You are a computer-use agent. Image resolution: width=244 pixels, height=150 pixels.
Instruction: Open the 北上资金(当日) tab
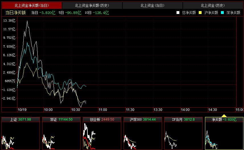(x=152, y=5)
